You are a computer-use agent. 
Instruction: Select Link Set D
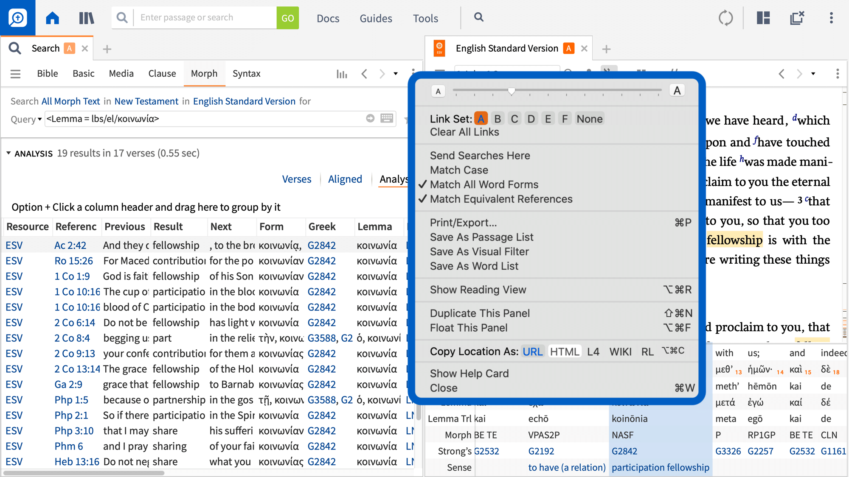531,119
